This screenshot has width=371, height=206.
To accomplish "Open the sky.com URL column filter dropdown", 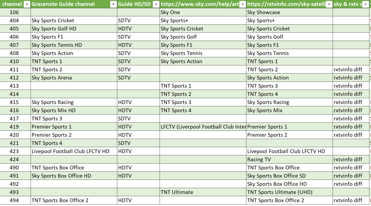I will click(x=243, y=4).
